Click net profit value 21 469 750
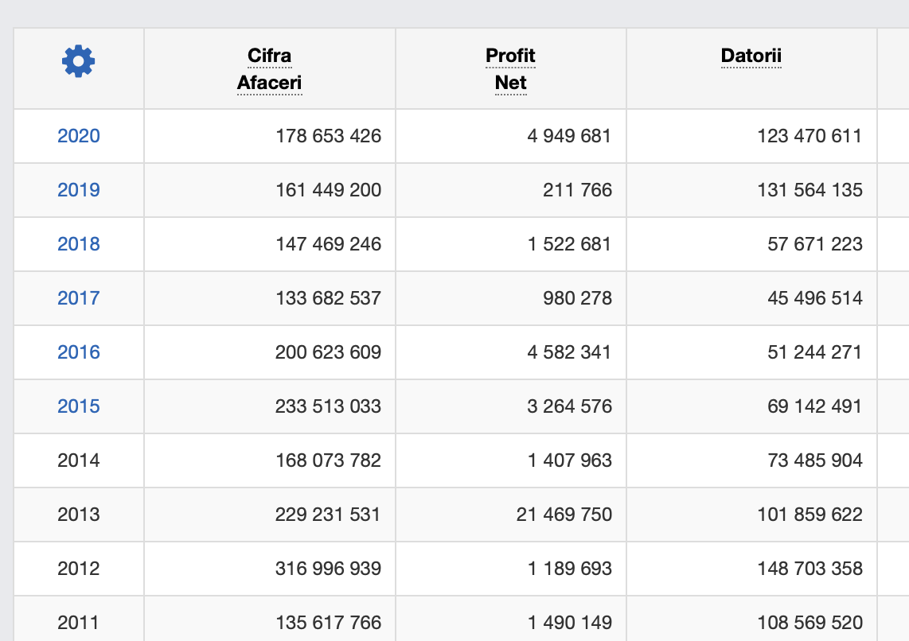The image size is (909, 641). click(x=564, y=515)
